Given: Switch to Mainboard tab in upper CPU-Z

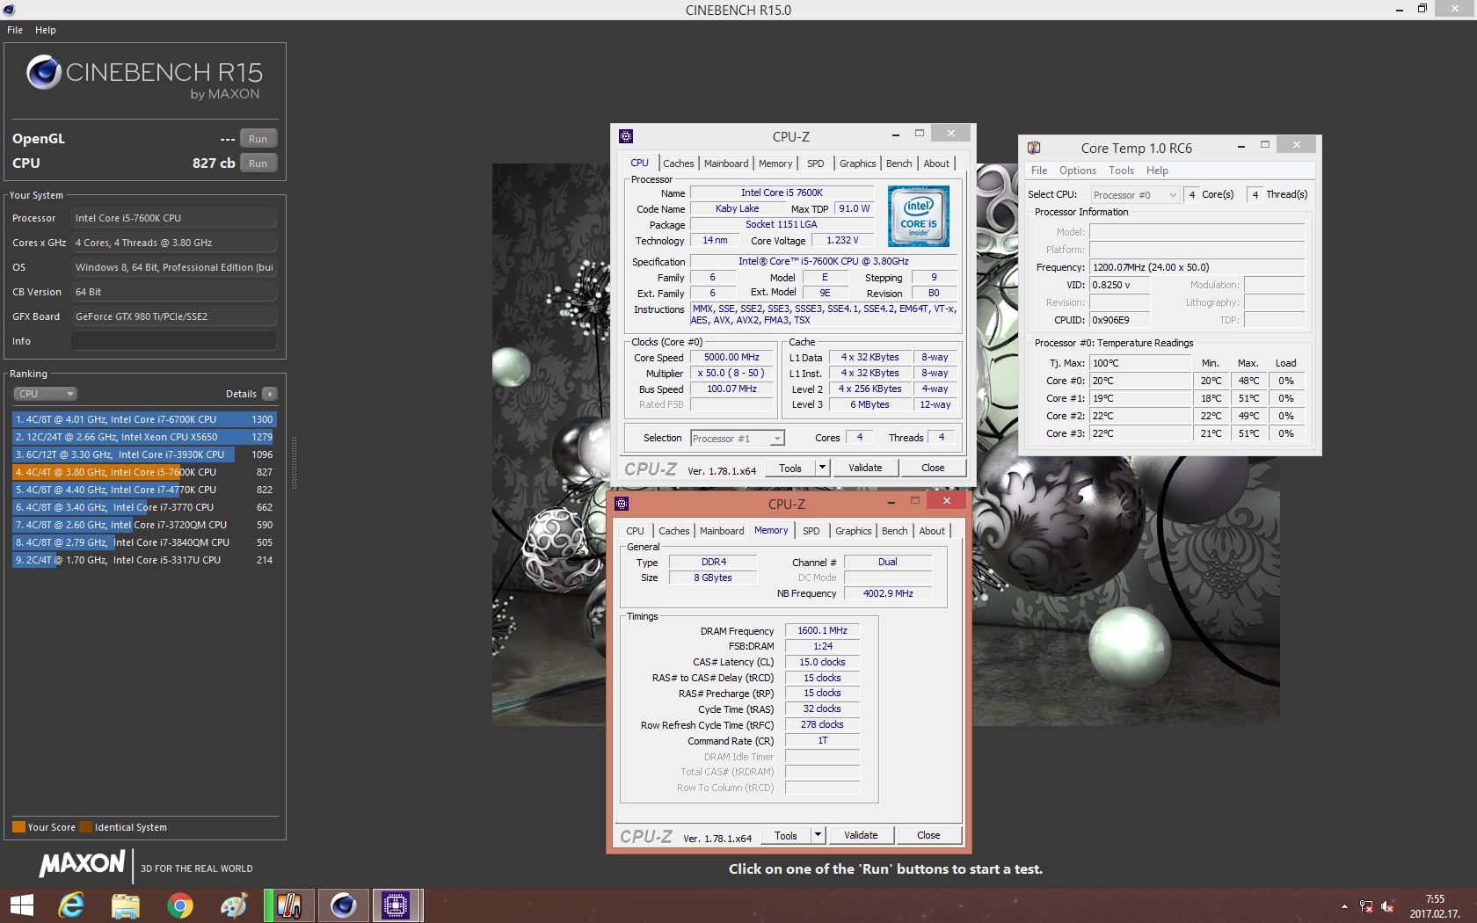Looking at the screenshot, I should [x=726, y=164].
